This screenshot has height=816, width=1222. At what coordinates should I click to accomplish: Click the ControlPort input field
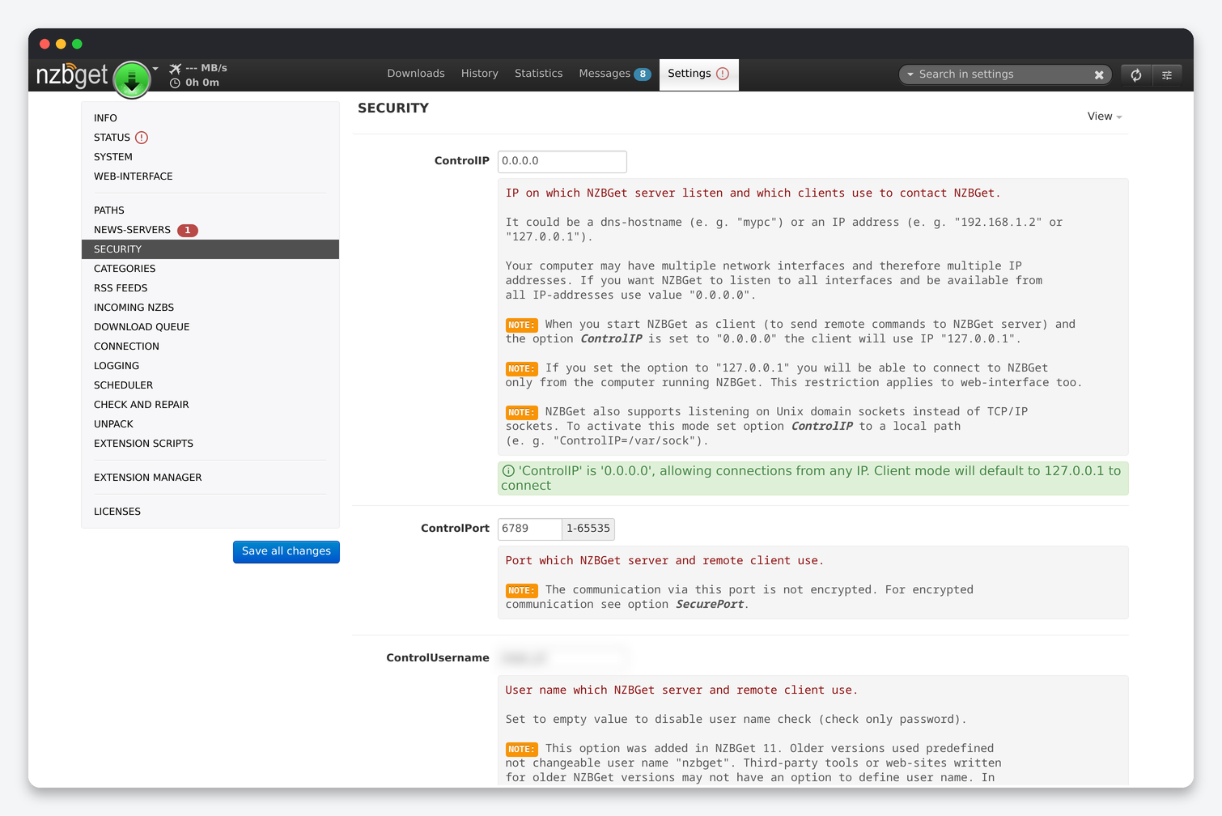tap(530, 529)
